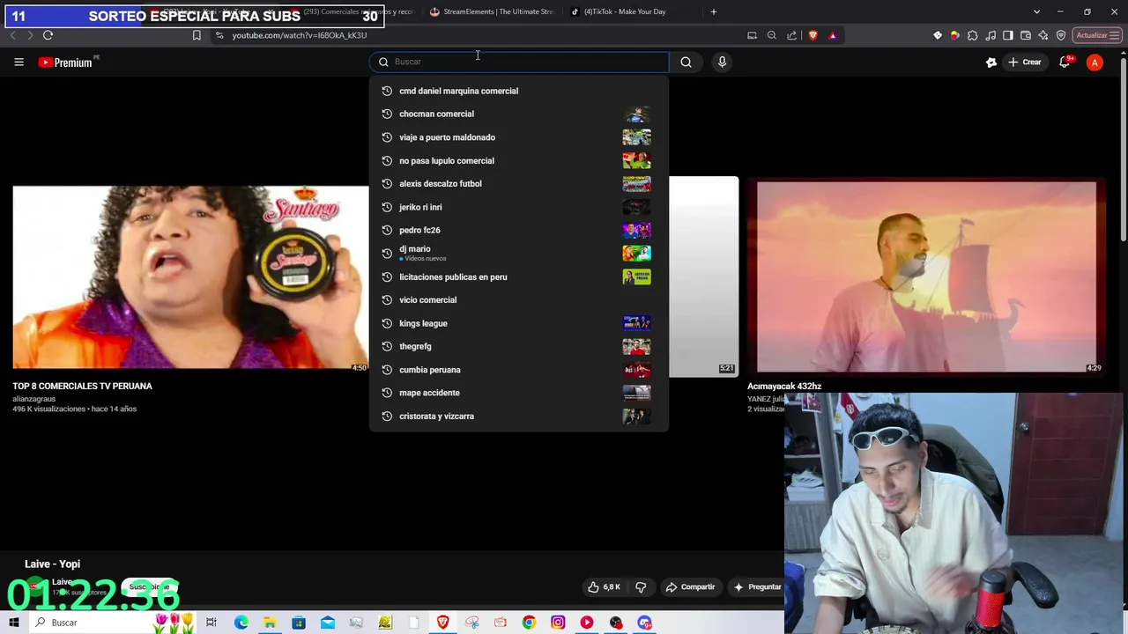The image size is (1128, 634).
Task: Open Brave Shields lion icon
Action: click(x=813, y=35)
